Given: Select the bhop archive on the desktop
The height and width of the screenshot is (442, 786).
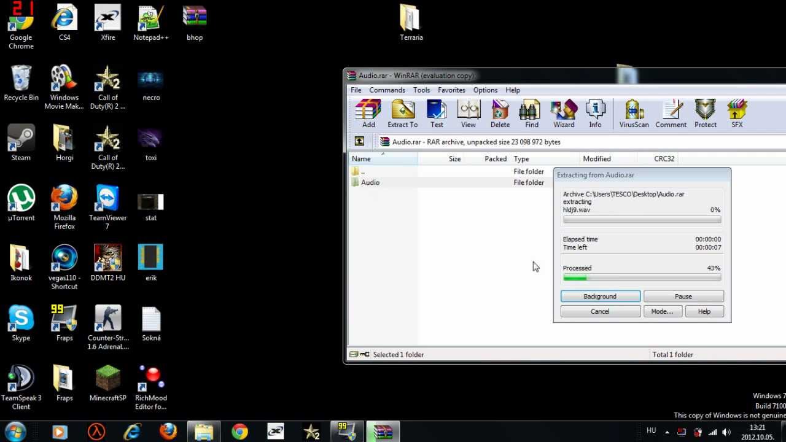Looking at the screenshot, I should (x=195, y=22).
